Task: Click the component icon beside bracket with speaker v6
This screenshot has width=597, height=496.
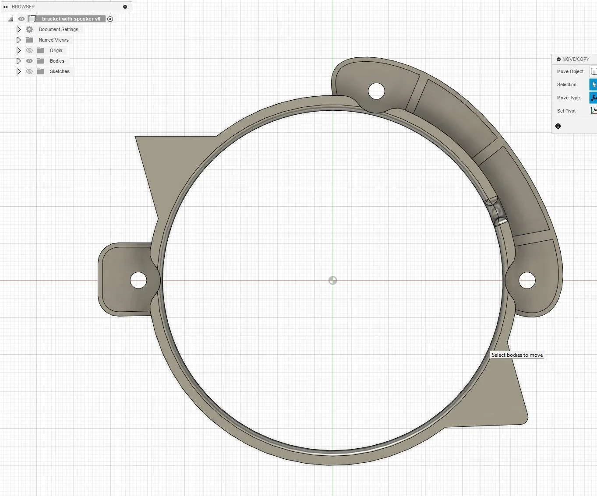Action: (32, 19)
